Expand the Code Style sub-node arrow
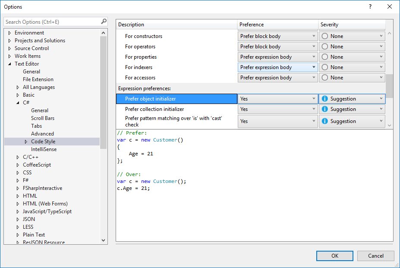This screenshot has width=400, height=268. 26,142
